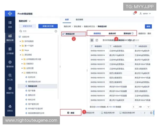Open 管理系统 gear in the sidebar

[10, 64]
